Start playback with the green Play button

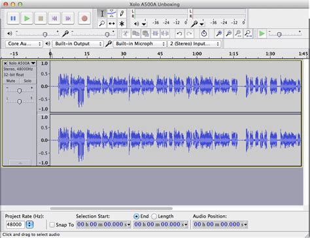pos(27,18)
